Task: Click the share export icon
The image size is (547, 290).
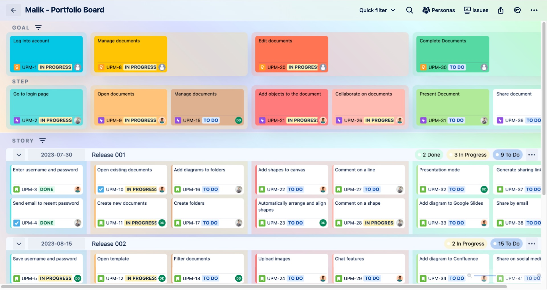Action: [x=501, y=10]
